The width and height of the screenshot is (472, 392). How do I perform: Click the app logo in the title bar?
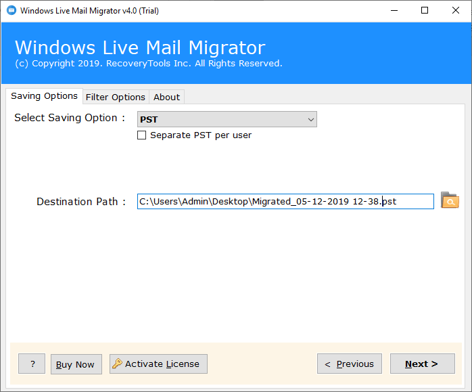tap(11, 11)
